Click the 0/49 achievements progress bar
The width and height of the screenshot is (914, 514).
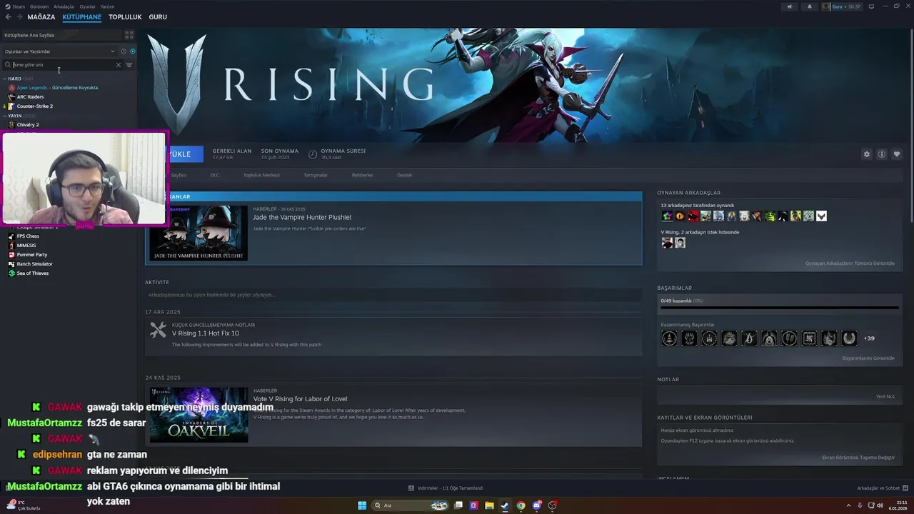click(780, 308)
